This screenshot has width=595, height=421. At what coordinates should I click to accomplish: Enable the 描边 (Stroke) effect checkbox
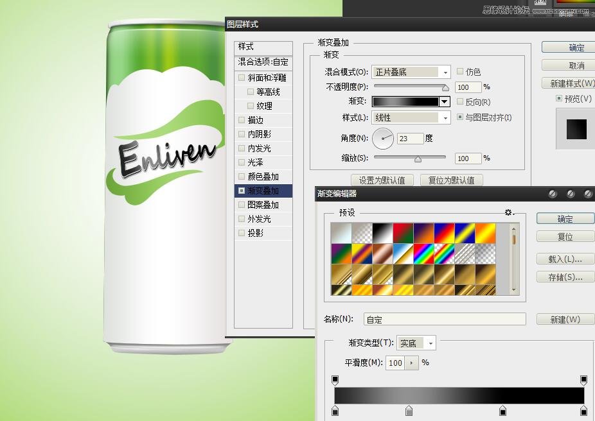[x=242, y=120]
